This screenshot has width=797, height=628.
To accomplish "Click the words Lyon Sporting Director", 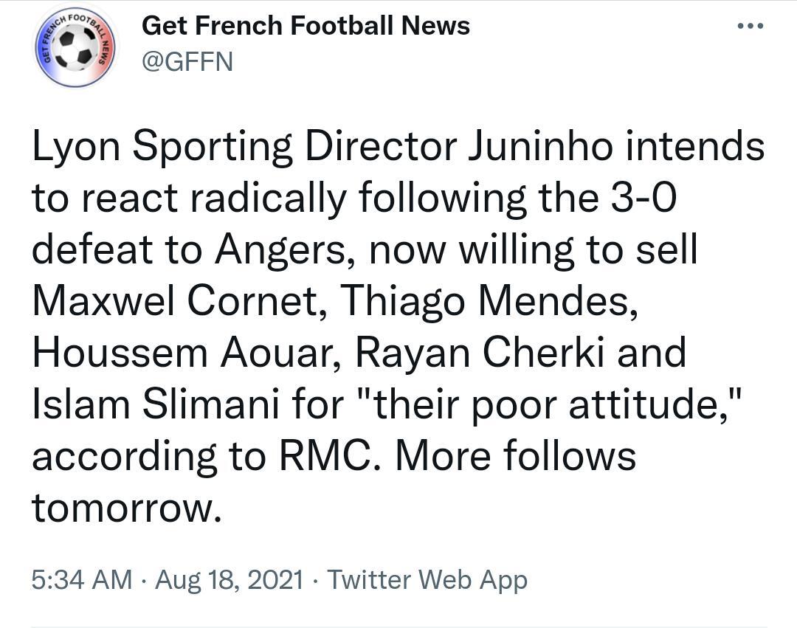I will 244,145.
